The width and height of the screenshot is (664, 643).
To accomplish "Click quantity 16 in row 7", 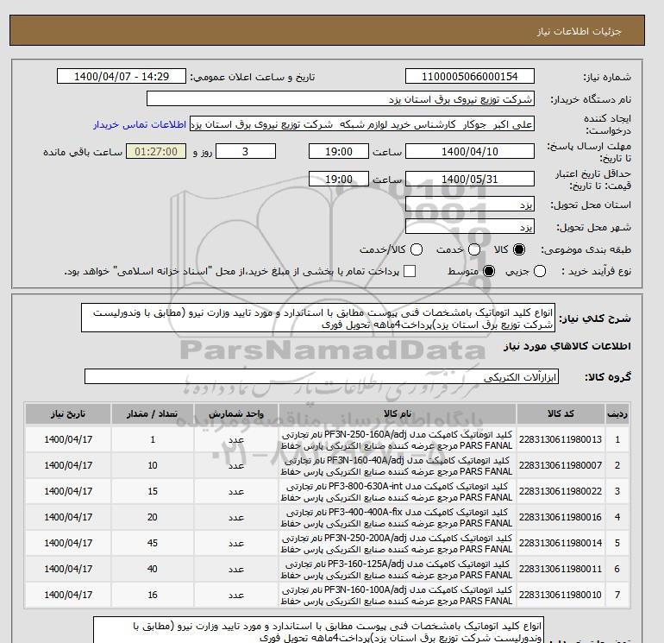I will (x=153, y=595).
